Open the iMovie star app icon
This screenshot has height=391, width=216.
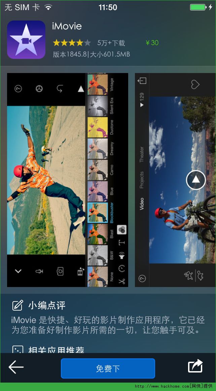(26, 40)
